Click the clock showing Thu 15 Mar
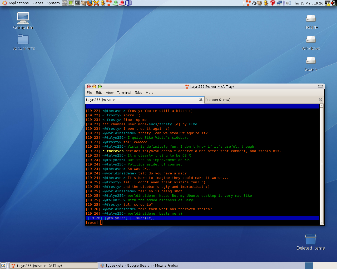The height and width of the screenshot is (269, 337). click(x=308, y=3)
